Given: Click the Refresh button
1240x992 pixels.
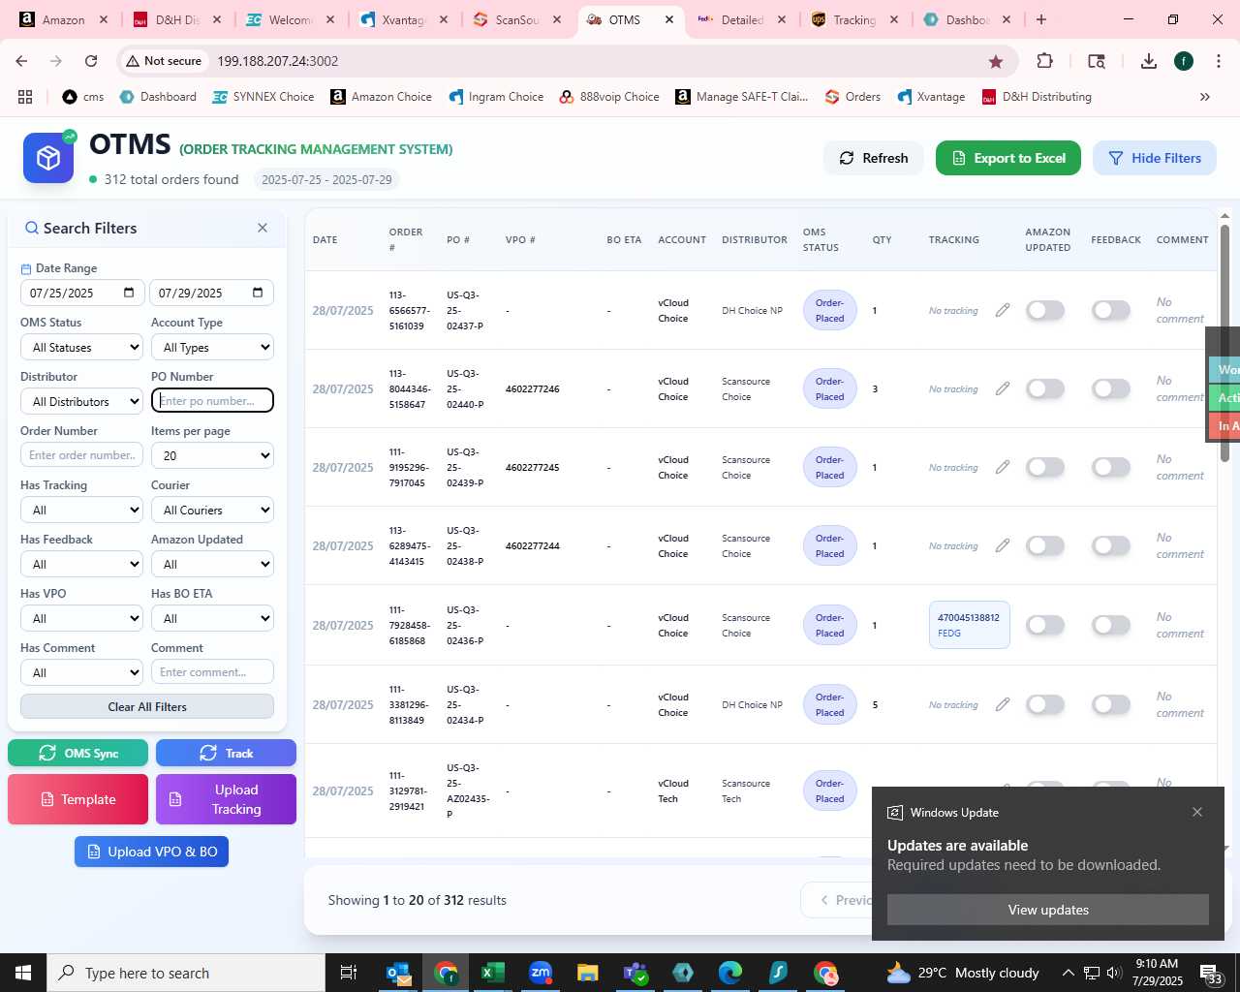Looking at the screenshot, I should [874, 158].
